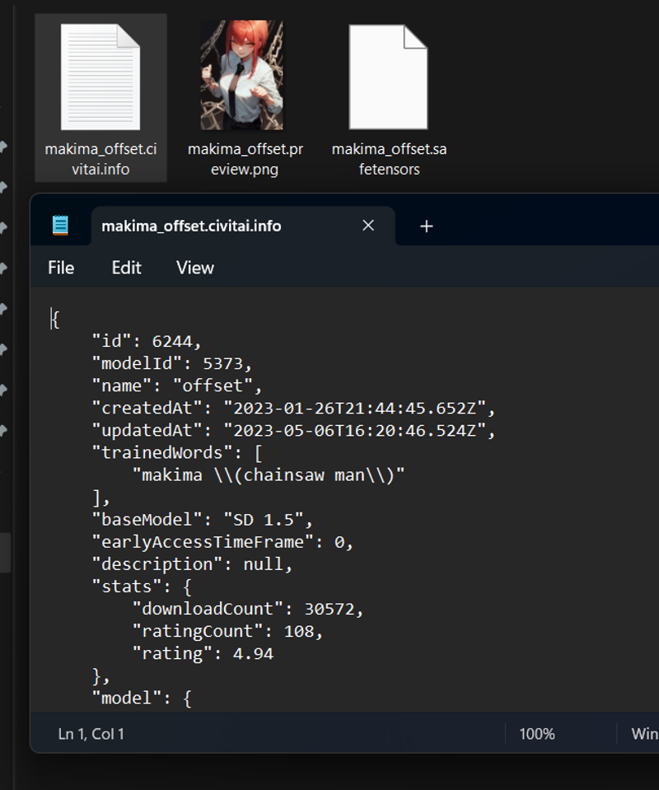Click the "id": 6244 line
Screen dimensions: 659x790
[x=147, y=341]
